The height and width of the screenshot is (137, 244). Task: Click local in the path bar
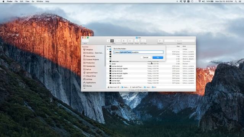[x=147, y=87]
